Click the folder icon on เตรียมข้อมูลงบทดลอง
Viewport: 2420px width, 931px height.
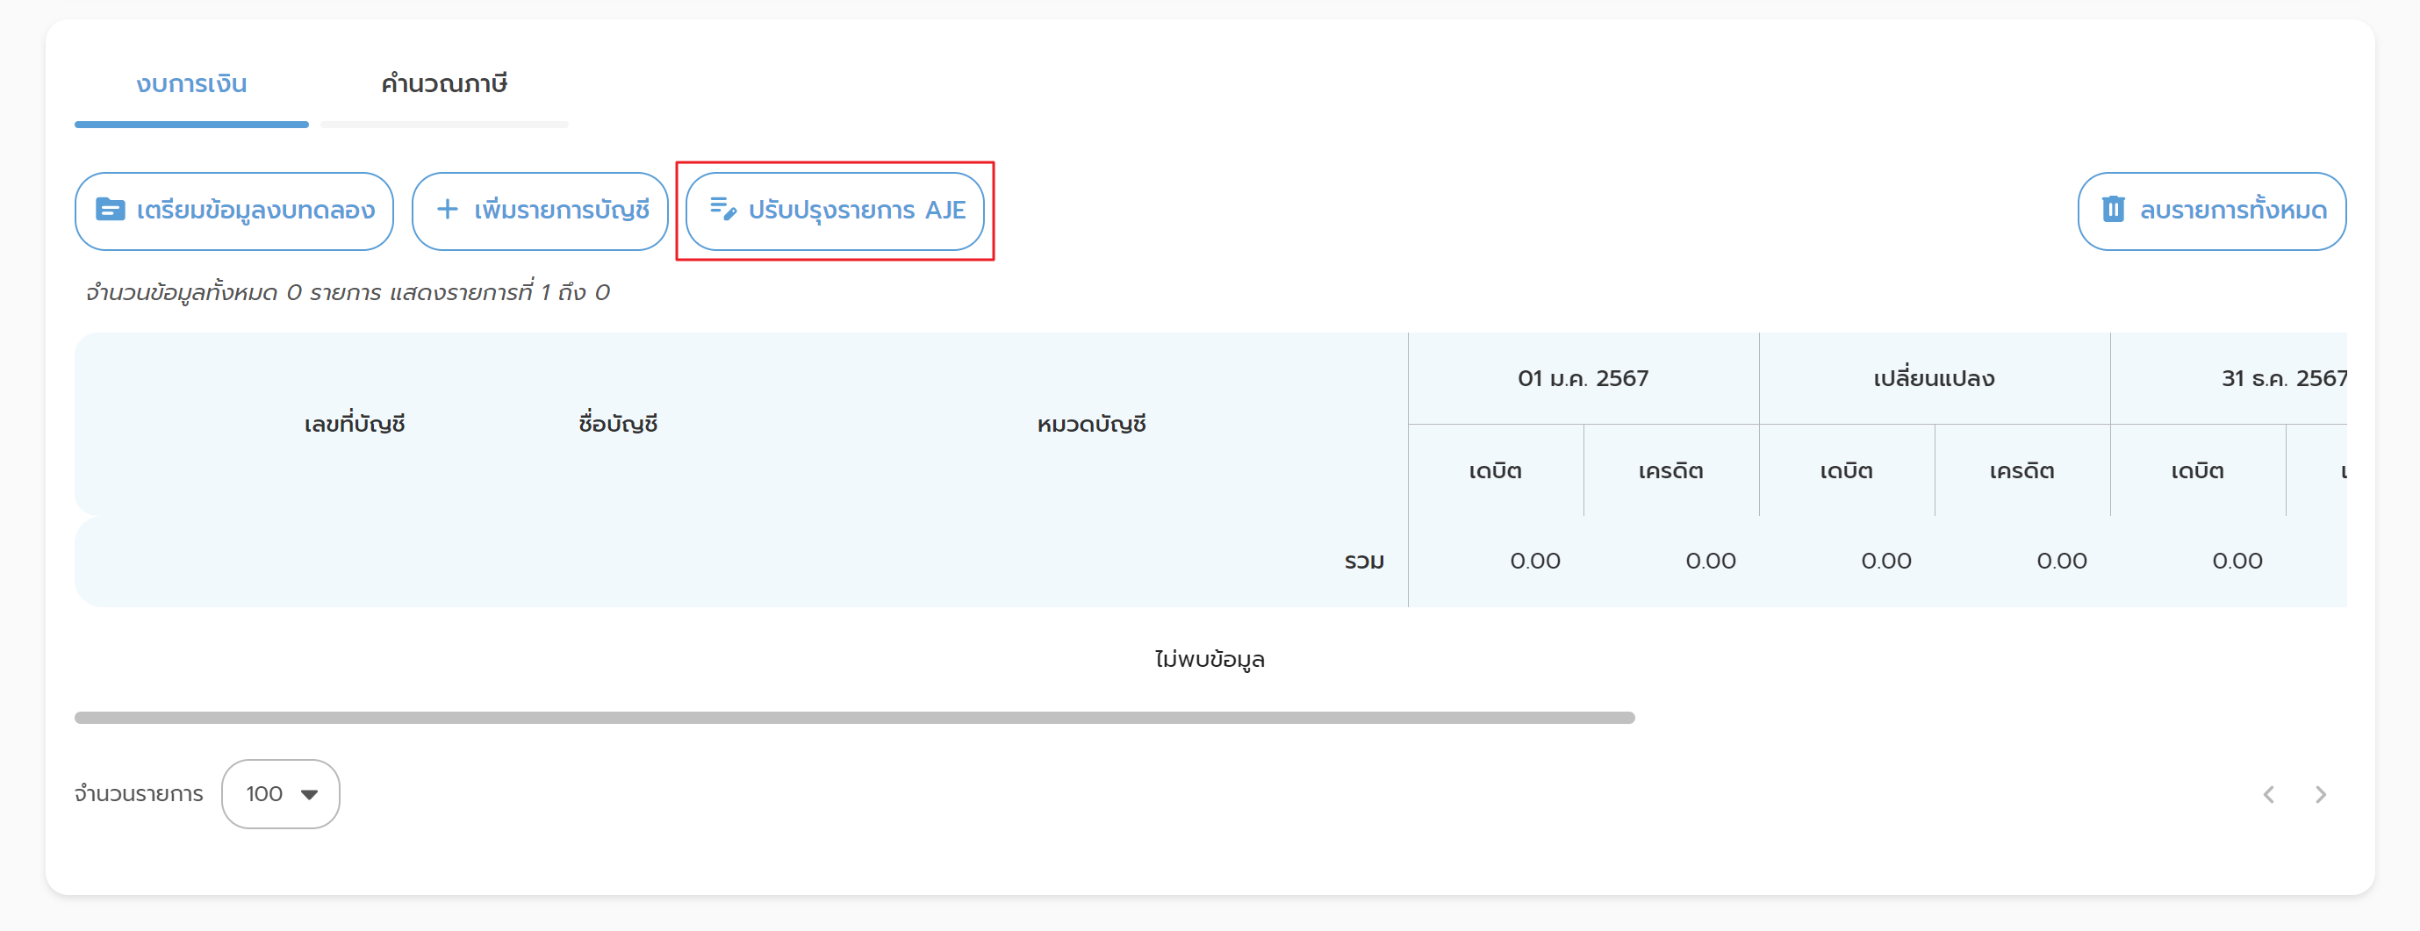click(x=110, y=210)
